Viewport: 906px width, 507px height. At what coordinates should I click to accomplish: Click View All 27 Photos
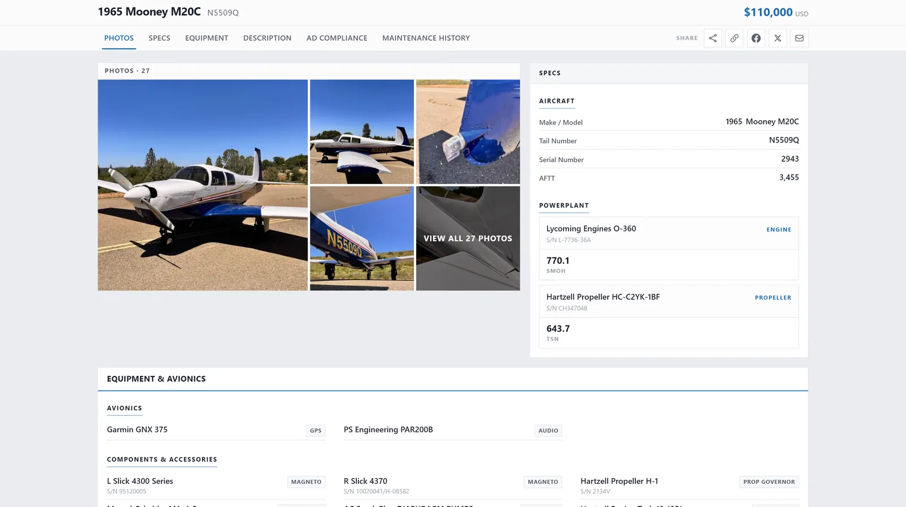tap(468, 238)
